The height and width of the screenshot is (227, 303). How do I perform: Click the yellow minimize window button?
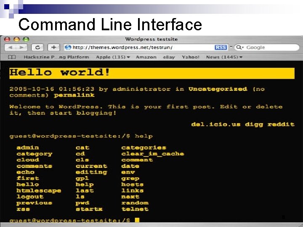(16, 40)
